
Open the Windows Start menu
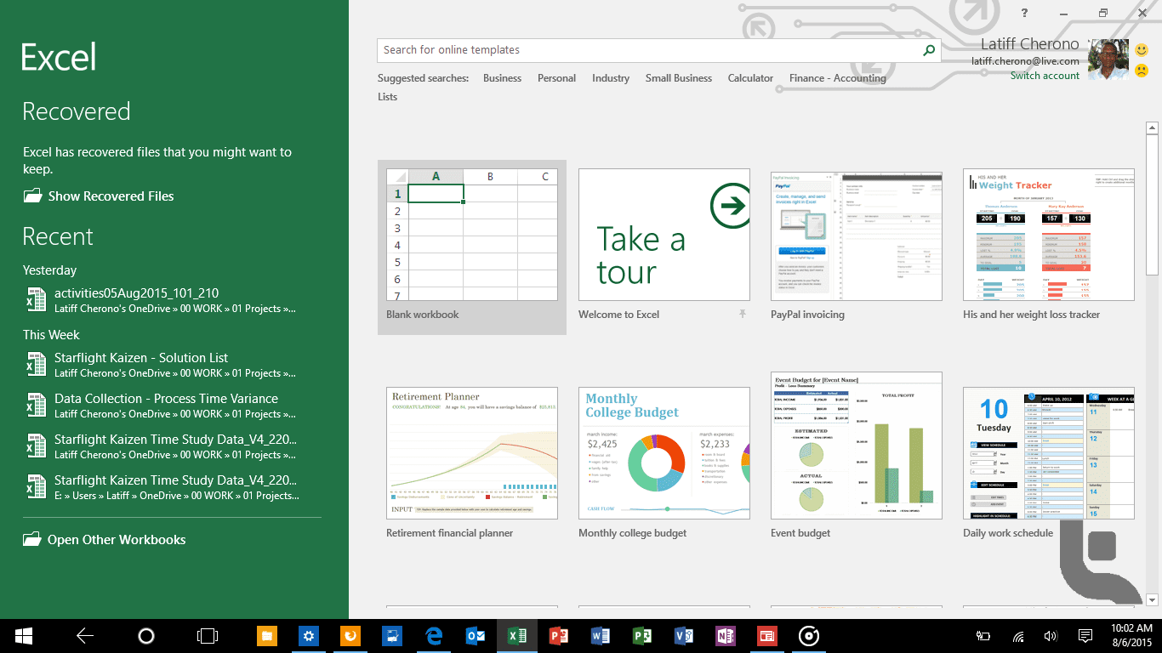(23, 636)
